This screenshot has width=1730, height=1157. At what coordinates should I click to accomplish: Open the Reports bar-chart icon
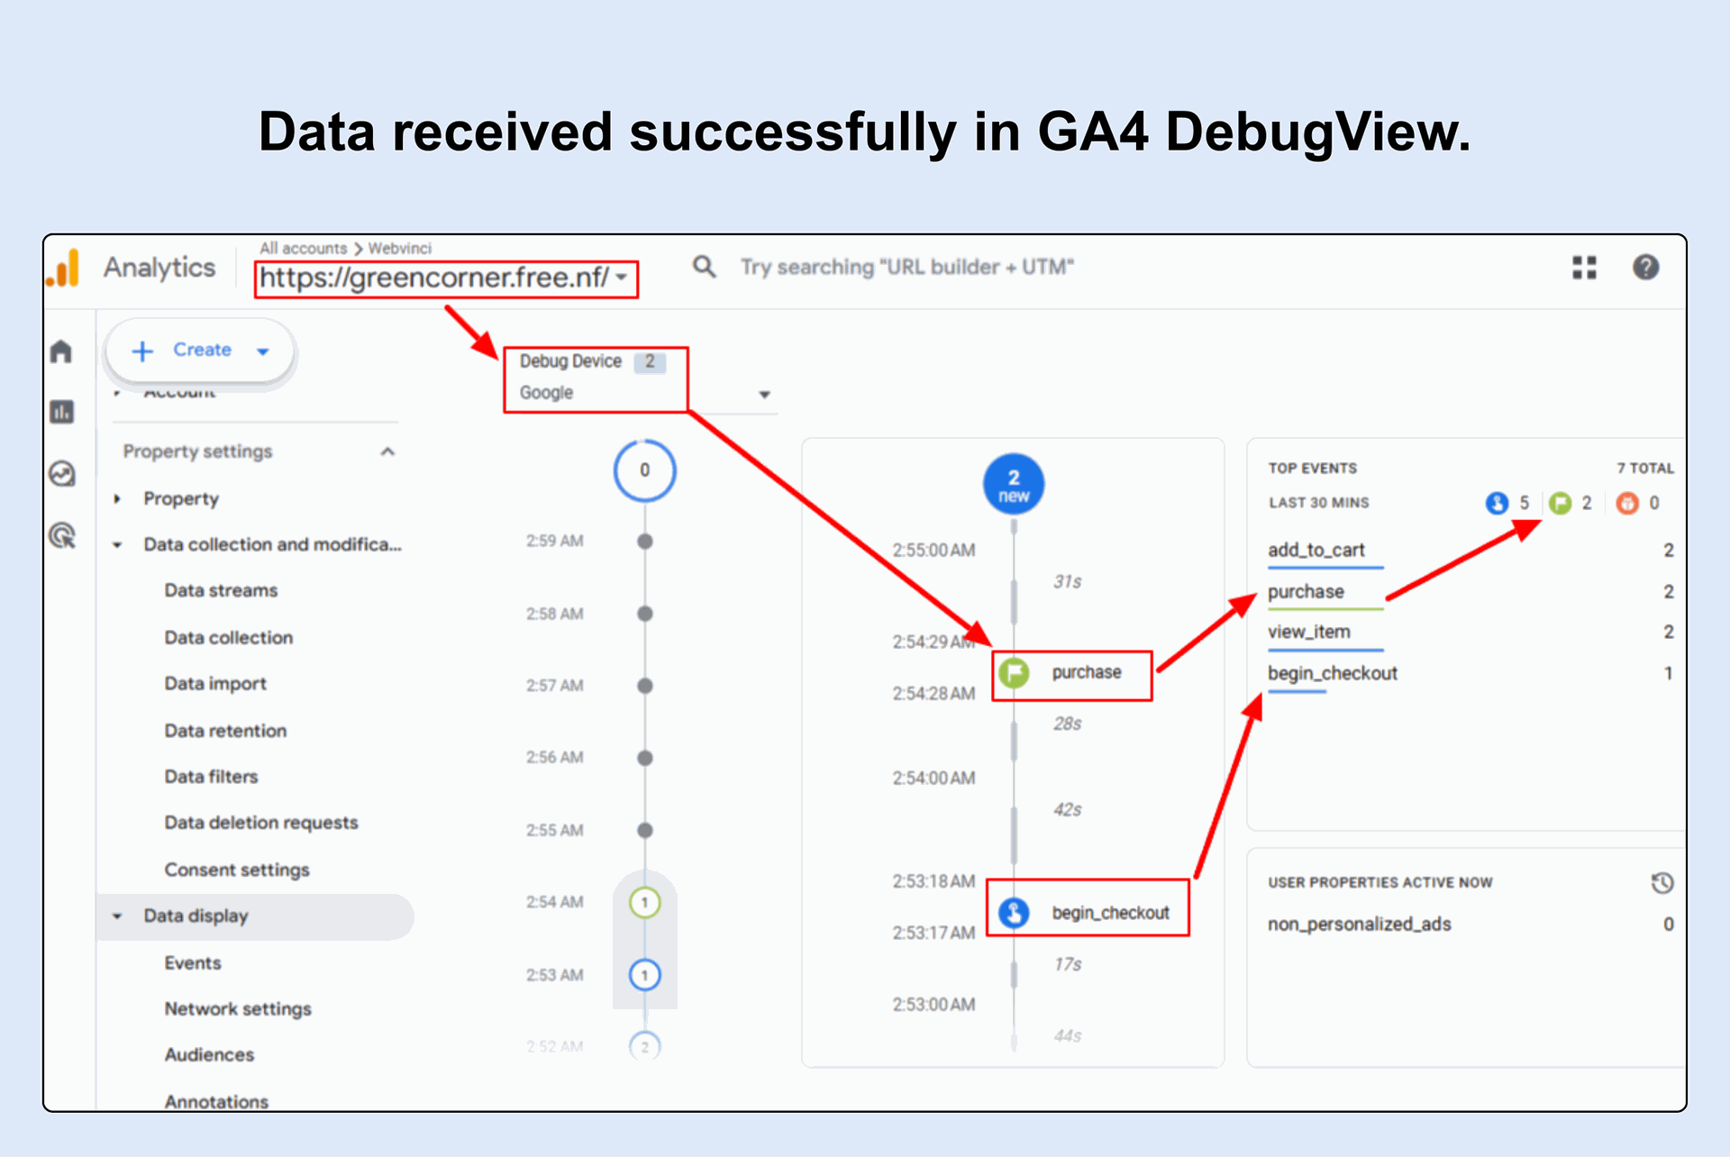[x=61, y=413]
